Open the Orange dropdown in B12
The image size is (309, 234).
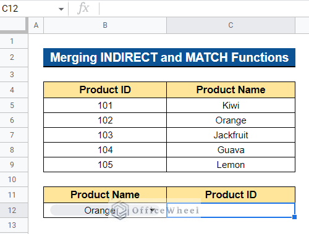153,210
